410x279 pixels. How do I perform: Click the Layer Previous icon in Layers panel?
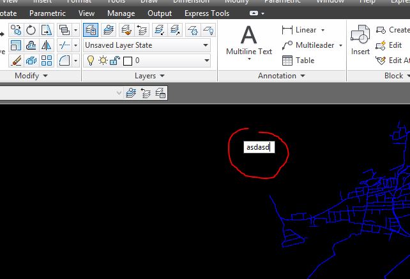[x=142, y=30]
